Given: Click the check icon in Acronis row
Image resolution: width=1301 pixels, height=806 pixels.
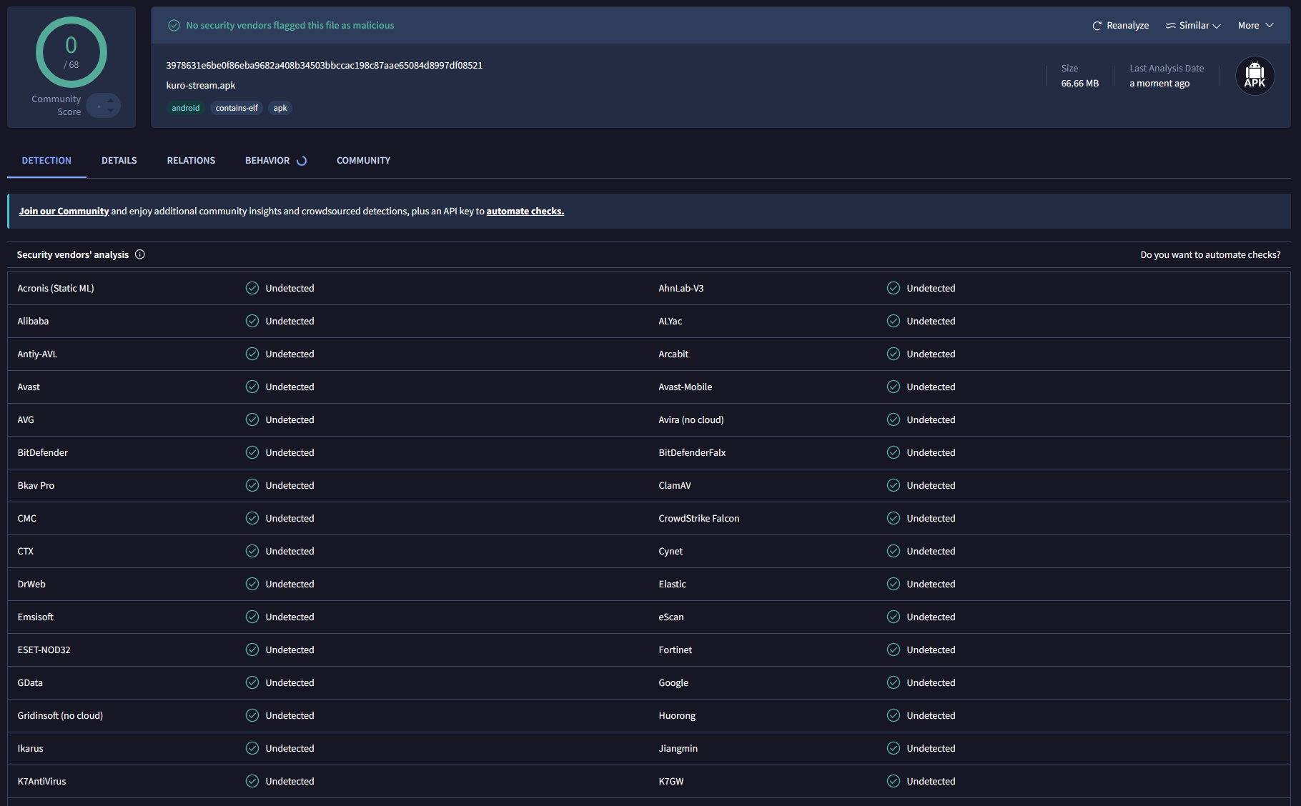Looking at the screenshot, I should click(252, 288).
